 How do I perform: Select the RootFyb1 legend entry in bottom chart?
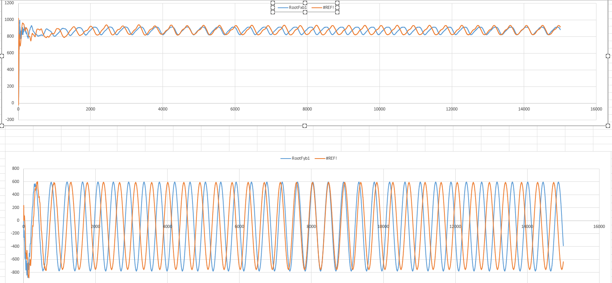(296, 158)
